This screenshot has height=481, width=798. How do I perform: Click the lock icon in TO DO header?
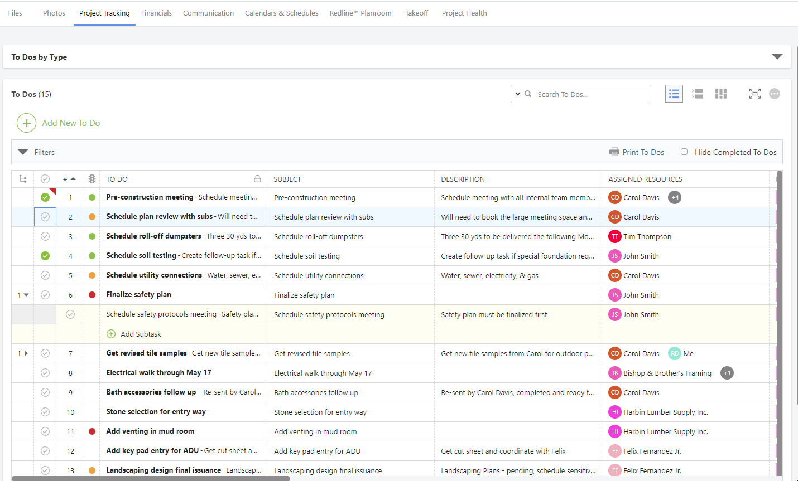(257, 179)
